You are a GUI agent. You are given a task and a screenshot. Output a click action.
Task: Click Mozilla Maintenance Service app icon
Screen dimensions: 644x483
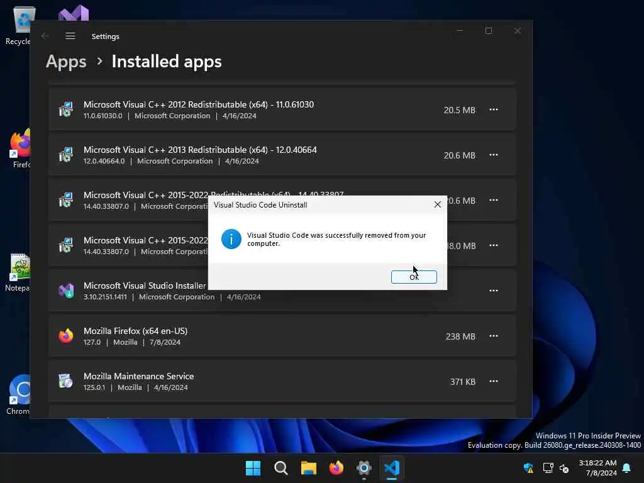[x=65, y=381]
